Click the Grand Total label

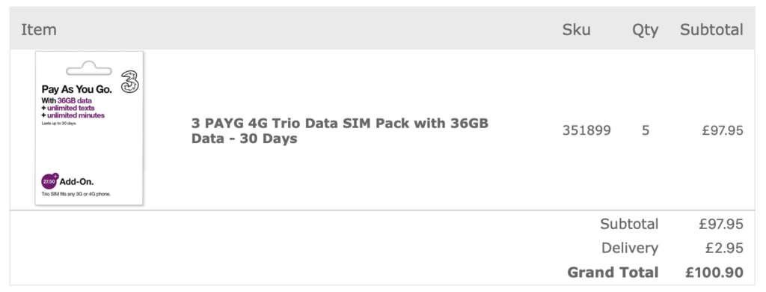[613, 272]
